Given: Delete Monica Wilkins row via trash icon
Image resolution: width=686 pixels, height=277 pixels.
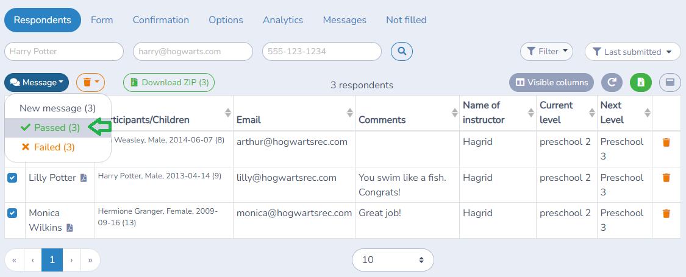Looking at the screenshot, I should [x=666, y=214].
